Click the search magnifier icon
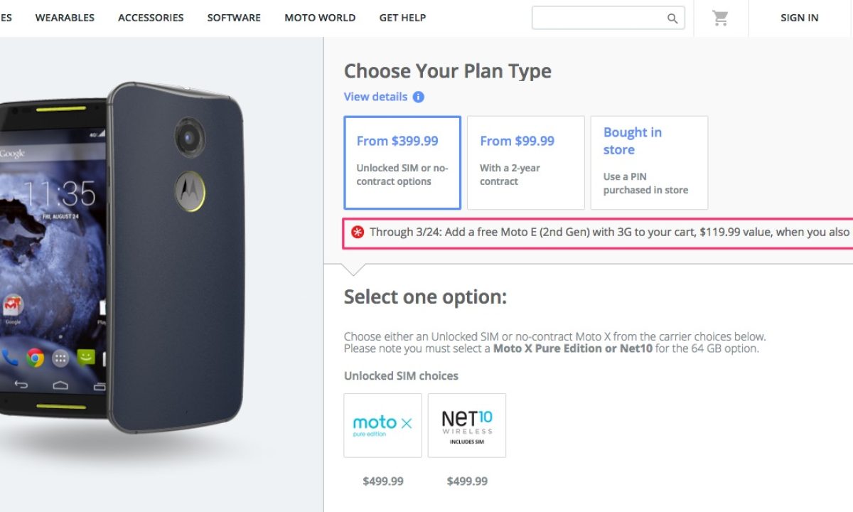Screen dimensions: 853x512 pos(672,18)
